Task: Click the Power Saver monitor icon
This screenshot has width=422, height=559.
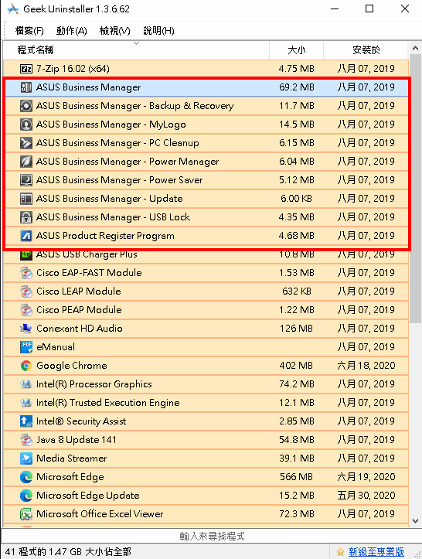Action: (26, 179)
